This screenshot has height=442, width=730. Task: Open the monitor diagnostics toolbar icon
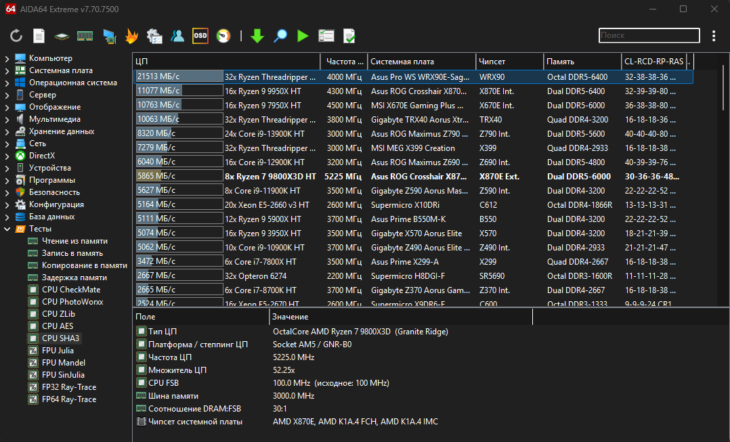[x=110, y=37]
